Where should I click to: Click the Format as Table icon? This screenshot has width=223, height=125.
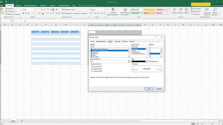tap(125, 10)
